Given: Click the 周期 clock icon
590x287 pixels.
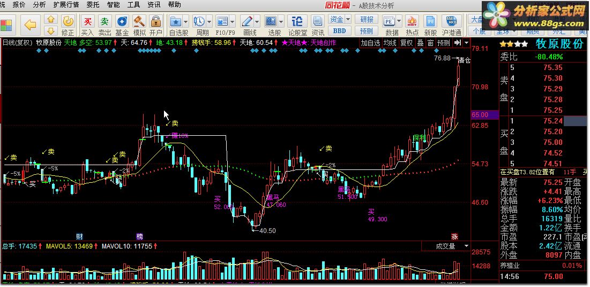Looking at the screenshot, I should 199,21.
